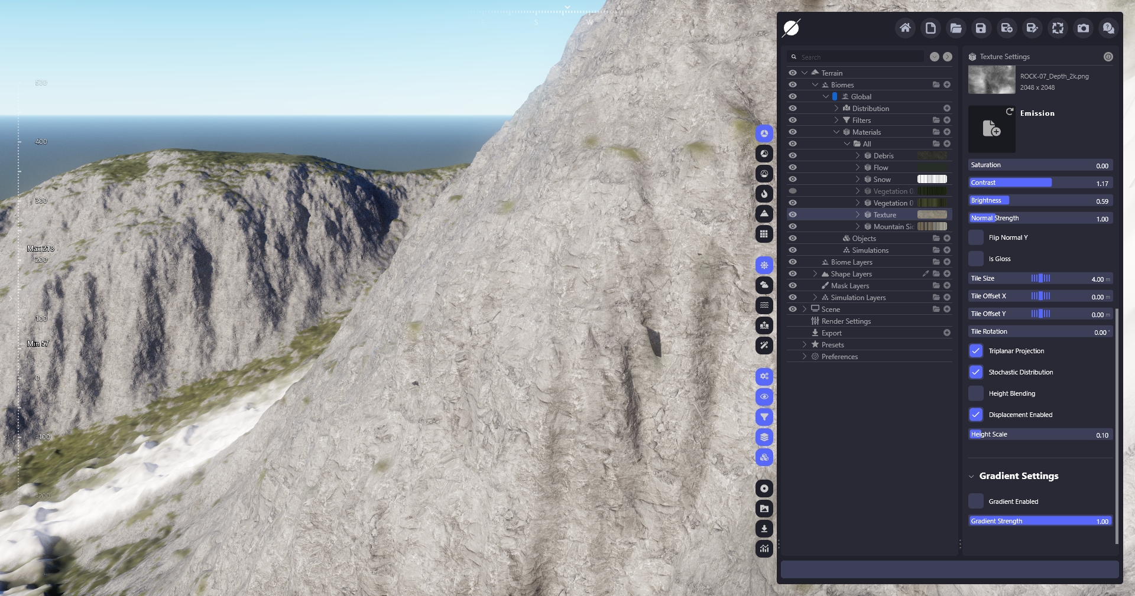Click the Home icon in top toolbar

905,28
